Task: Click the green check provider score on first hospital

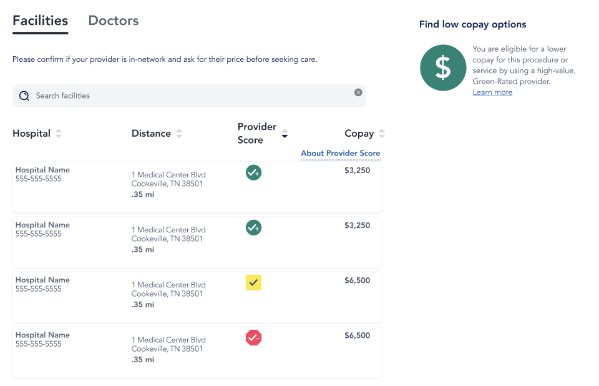Action: pos(253,172)
